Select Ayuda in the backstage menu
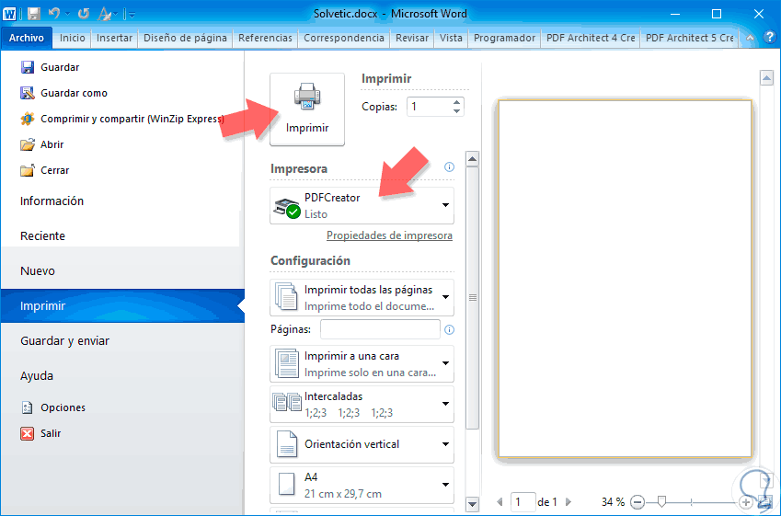 pyautogui.click(x=37, y=375)
